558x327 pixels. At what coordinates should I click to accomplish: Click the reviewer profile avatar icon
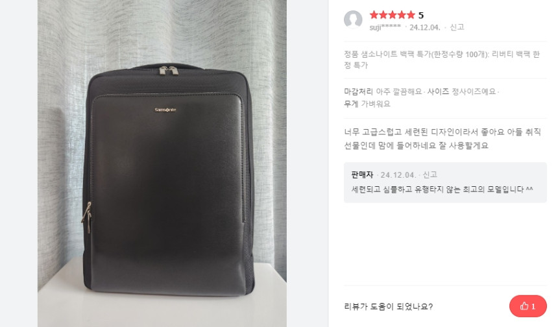click(353, 19)
